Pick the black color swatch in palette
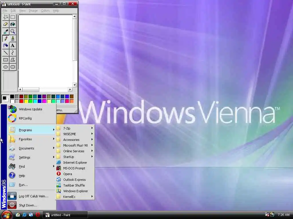The width and height of the screenshot is (293, 219). 12,96
